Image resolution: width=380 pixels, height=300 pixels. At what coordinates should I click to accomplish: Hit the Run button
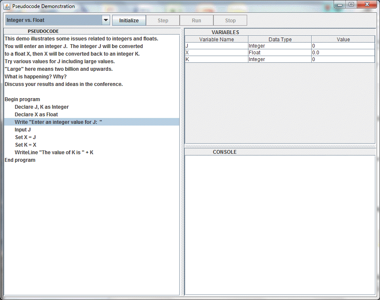[197, 20]
